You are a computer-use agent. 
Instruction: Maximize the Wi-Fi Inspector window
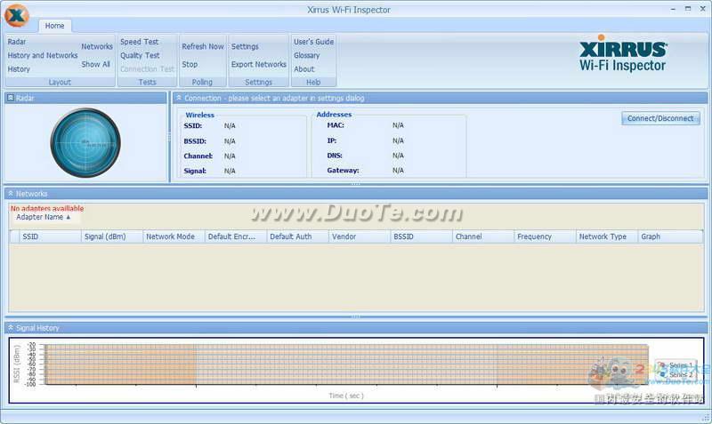688,9
